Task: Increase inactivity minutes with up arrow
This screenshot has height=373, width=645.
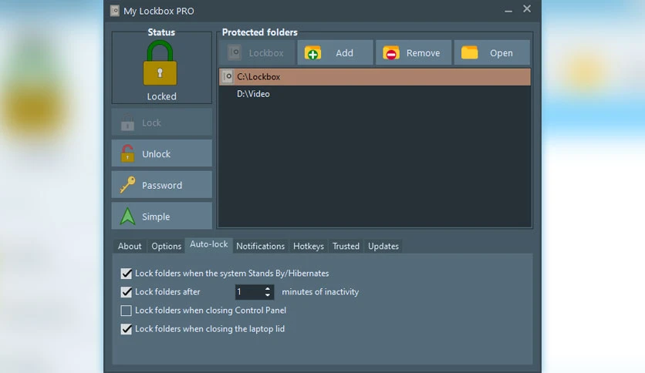Action: 268,288
